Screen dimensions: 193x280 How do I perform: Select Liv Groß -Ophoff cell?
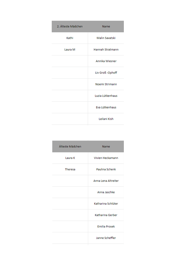pos(106,73)
